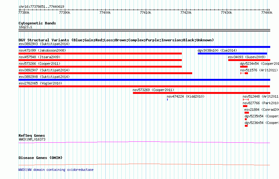Viewport: 279px width, 179px height.
Task: Click the esv3892908 (Suktitipat2014) label
Action: (x=44, y=77)
